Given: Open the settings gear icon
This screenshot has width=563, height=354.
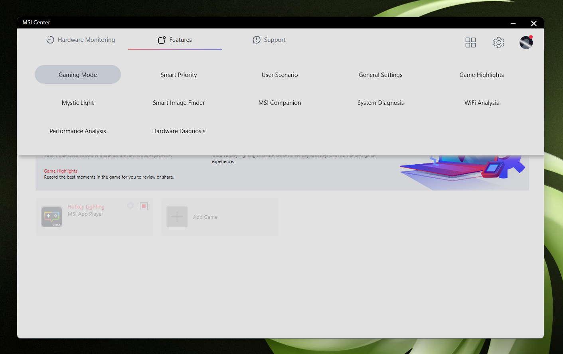Looking at the screenshot, I should (x=499, y=42).
